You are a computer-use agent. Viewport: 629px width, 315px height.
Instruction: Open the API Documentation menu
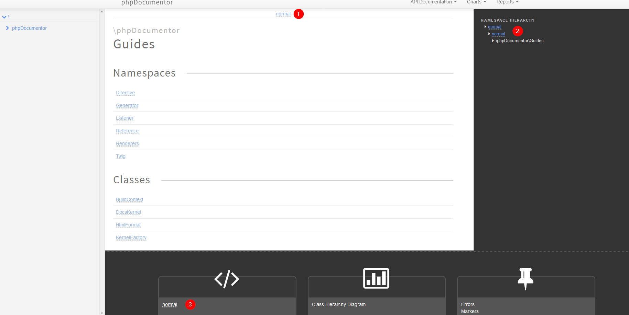click(x=433, y=2)
